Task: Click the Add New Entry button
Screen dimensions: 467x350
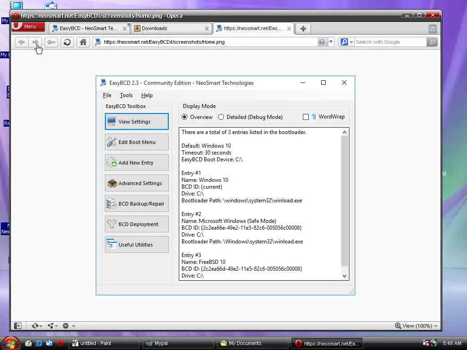Action: [x=137, y=163]
